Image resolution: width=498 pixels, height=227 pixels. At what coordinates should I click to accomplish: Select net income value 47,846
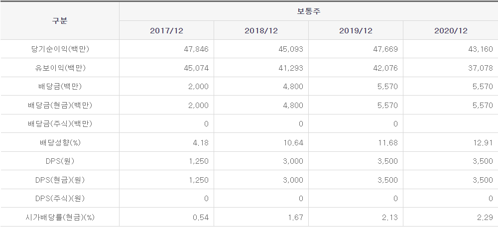coord(196,49)
